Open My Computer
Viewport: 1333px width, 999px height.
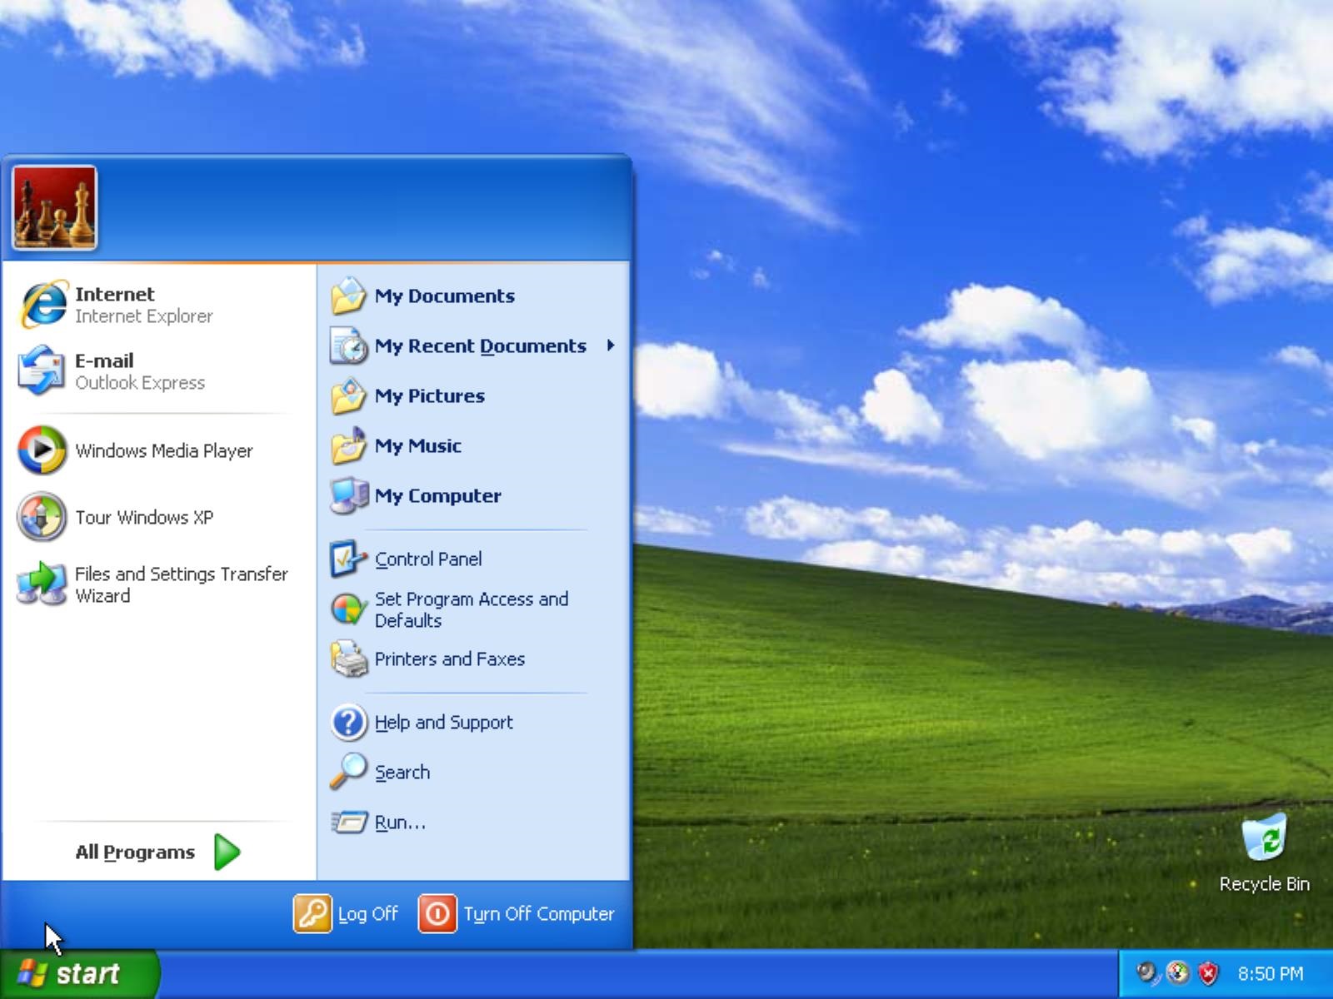coord(438,495)
